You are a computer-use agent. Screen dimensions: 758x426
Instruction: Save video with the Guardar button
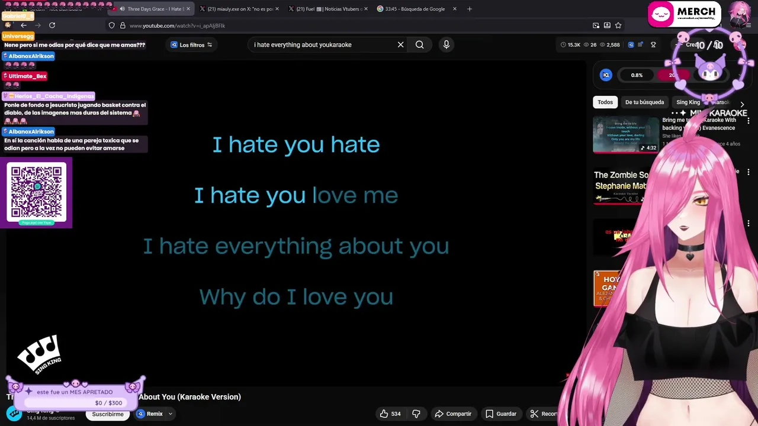tap(501, 414)
